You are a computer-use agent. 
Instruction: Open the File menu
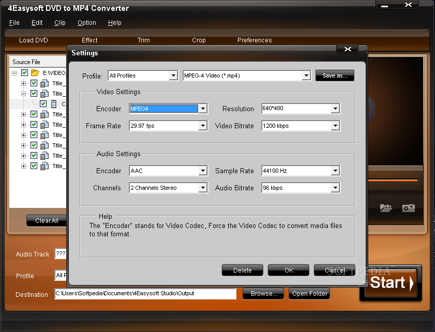(x=14, y=23)
